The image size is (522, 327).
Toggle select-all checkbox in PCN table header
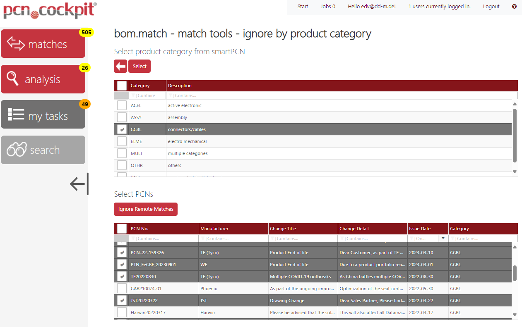[122, 229]
